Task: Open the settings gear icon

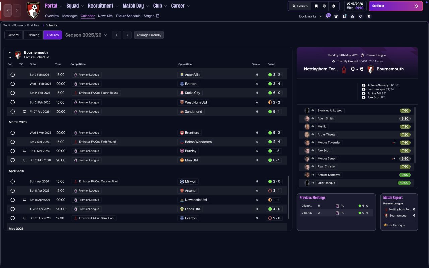Action: [x=334, y=6]
